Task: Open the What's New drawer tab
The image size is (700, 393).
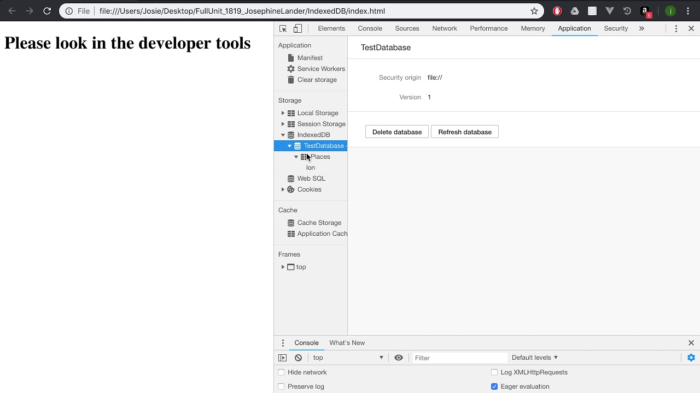Action: pyautogui.click(x=347, y=343)
